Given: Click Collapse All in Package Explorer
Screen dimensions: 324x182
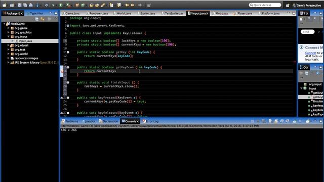Looking at the screenshot, I should coord(37,19).
